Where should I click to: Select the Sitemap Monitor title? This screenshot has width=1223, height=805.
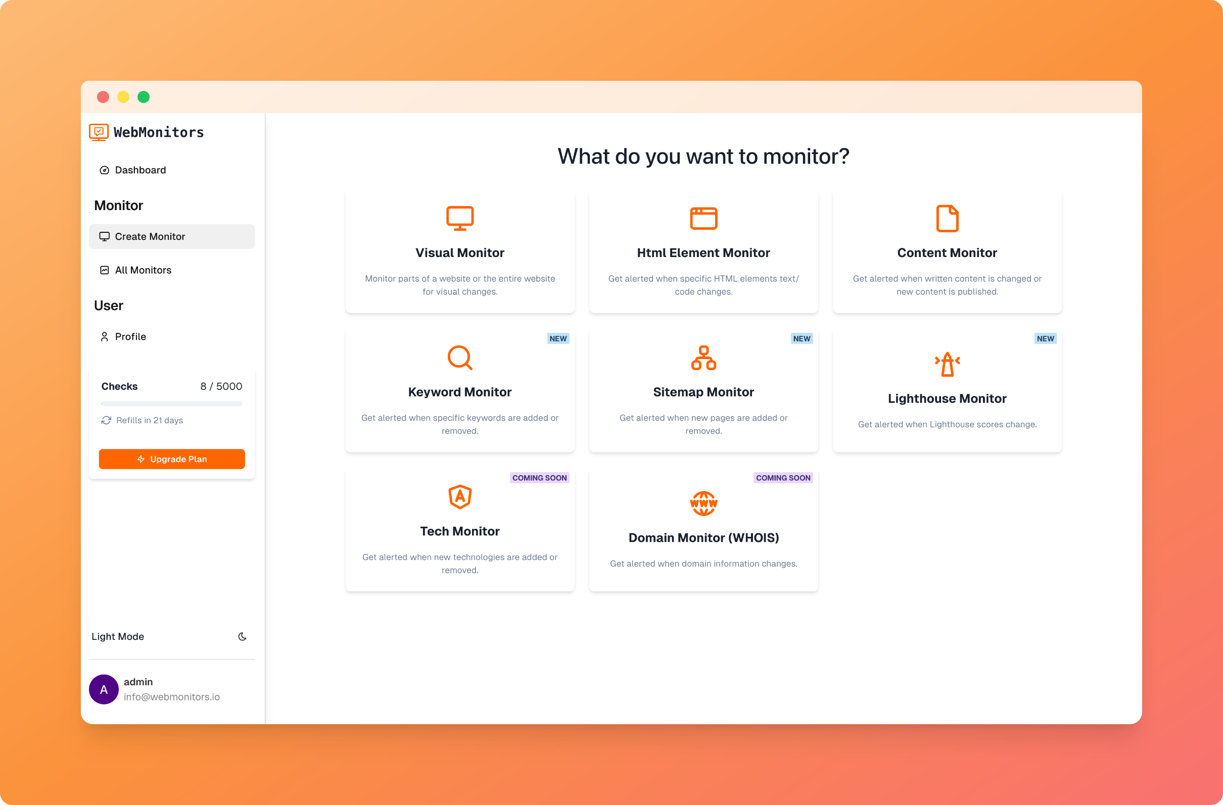pos(703,392)
